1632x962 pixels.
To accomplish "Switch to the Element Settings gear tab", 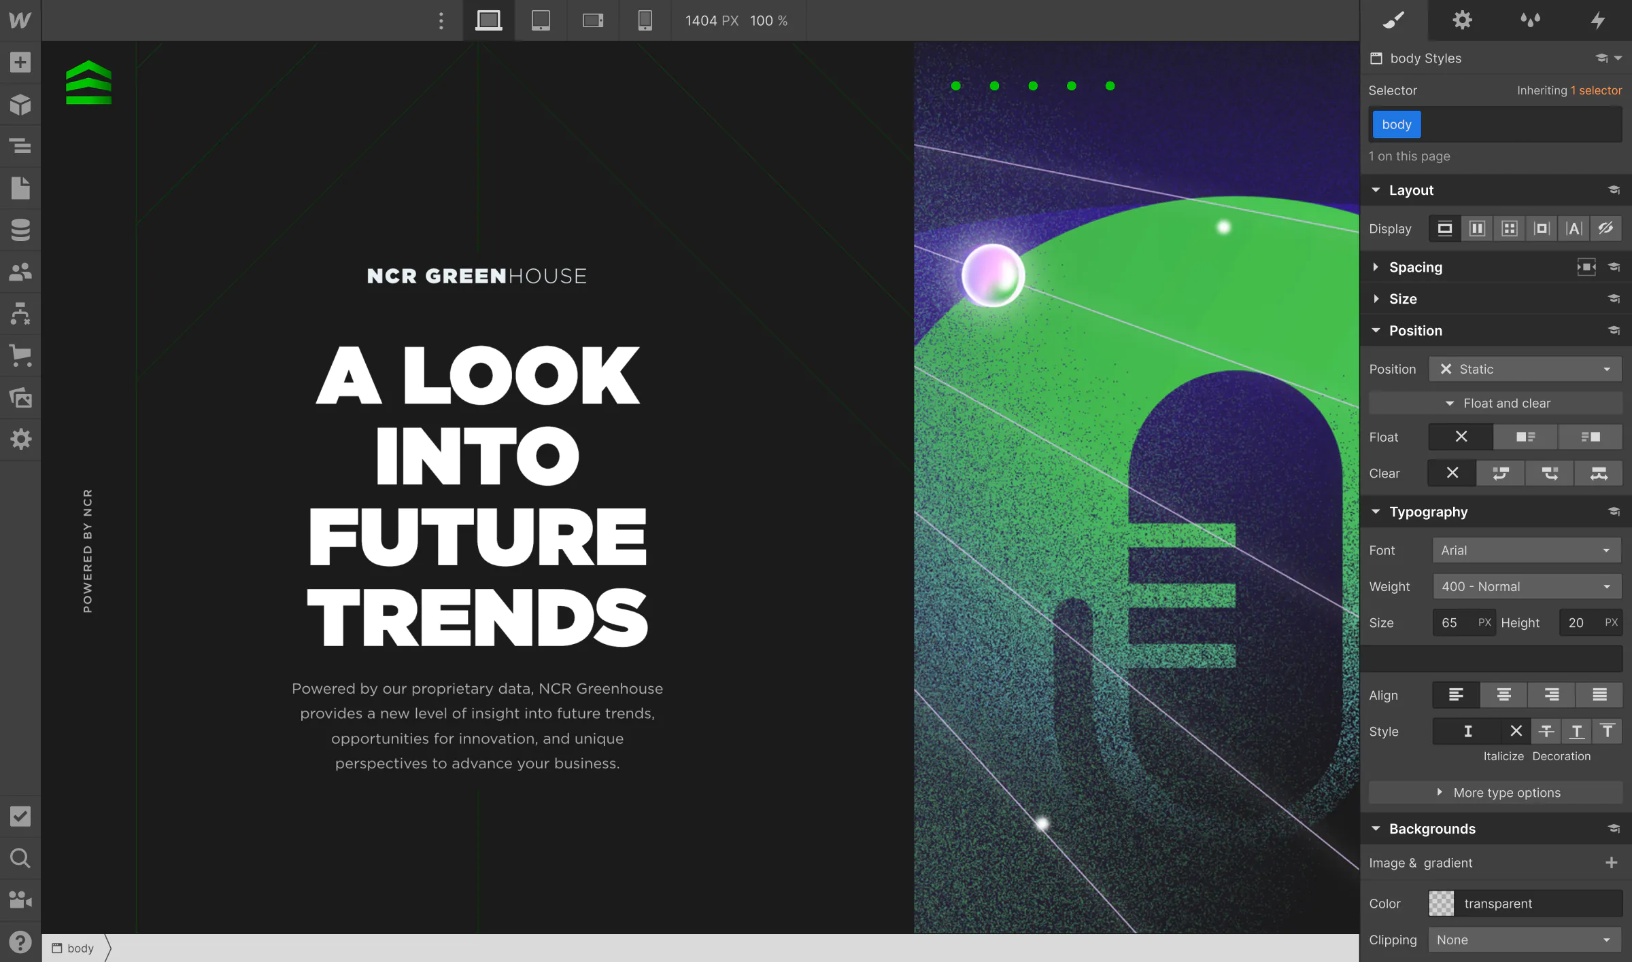I will [1462, 20].
